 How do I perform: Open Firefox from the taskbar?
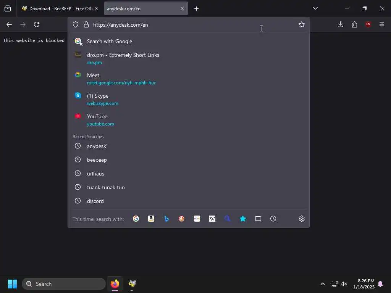(x=115, y=284)
